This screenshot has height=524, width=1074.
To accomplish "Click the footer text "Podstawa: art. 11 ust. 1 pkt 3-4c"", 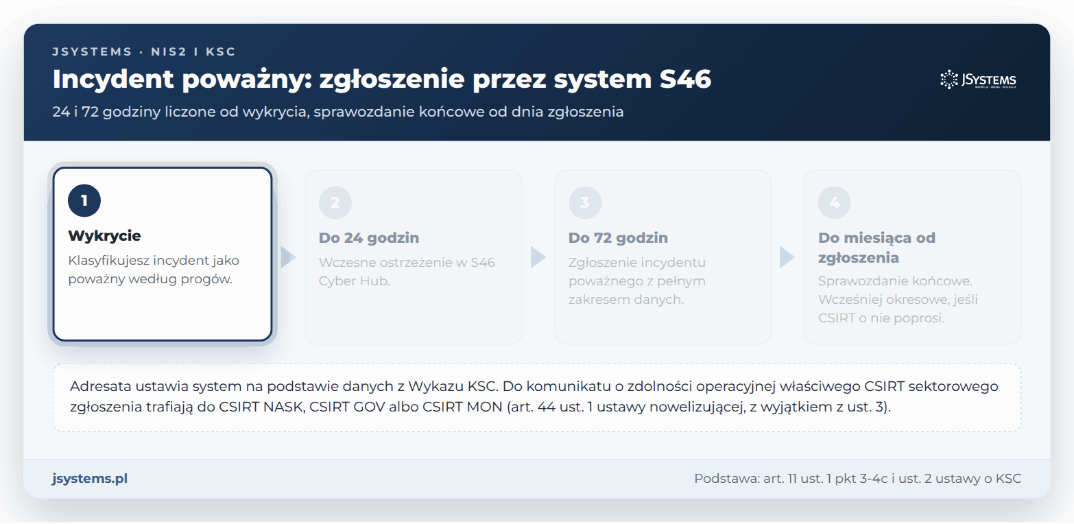I will click(x=857, y=479).
